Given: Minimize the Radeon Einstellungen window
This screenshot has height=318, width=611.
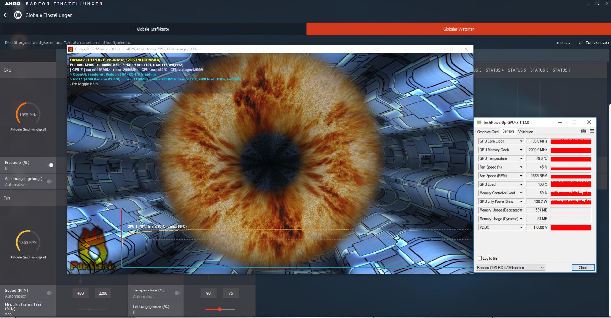Looking at the screenshot, I should coord(587,4).
